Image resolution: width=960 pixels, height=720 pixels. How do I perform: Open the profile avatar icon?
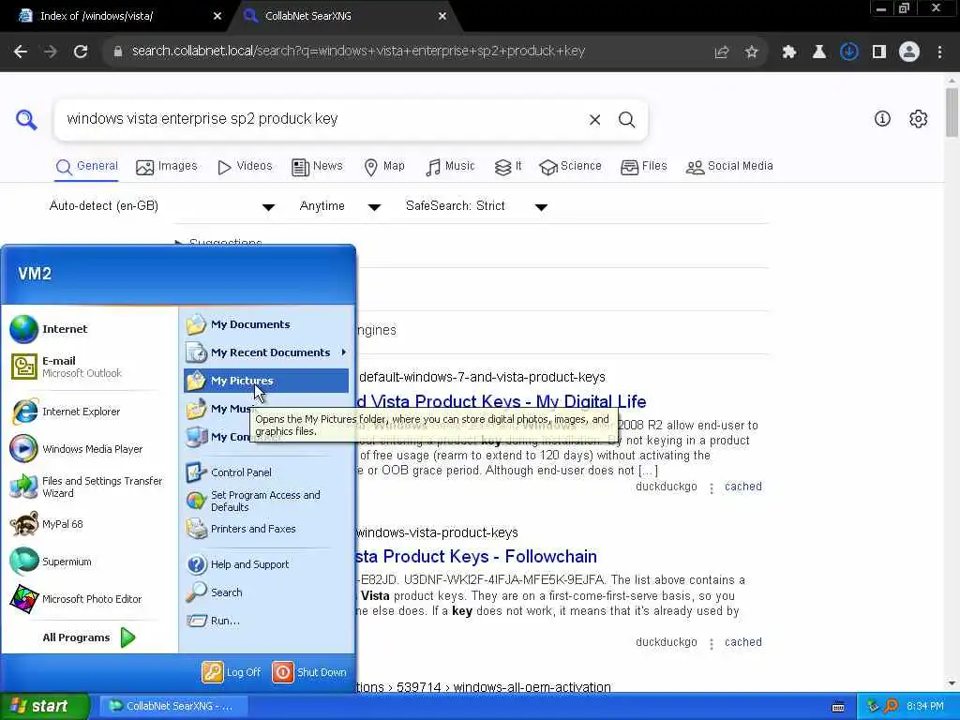(x=909, y=52)
